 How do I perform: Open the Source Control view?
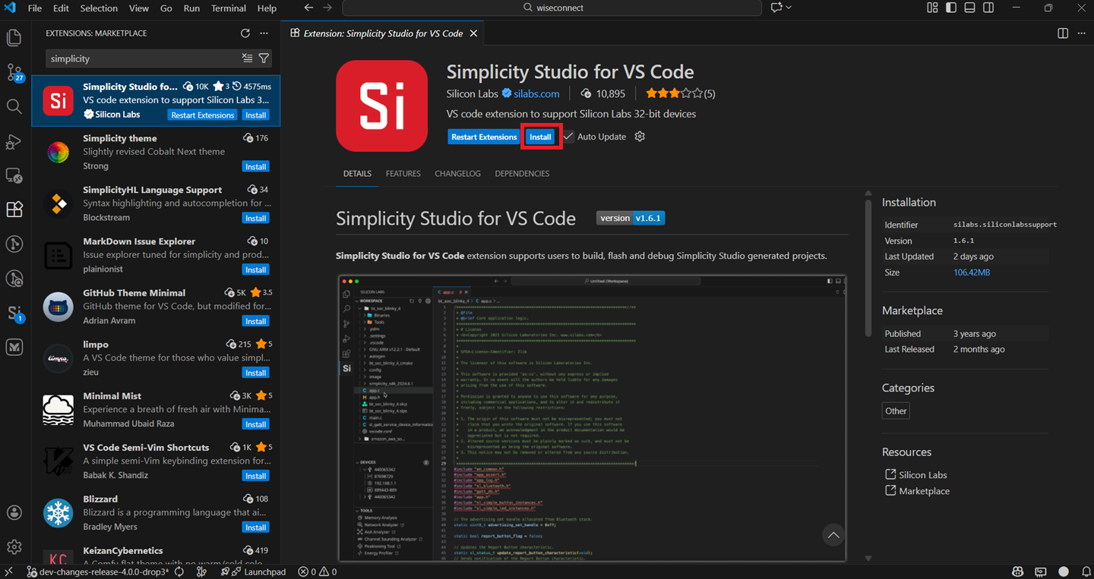14,72
